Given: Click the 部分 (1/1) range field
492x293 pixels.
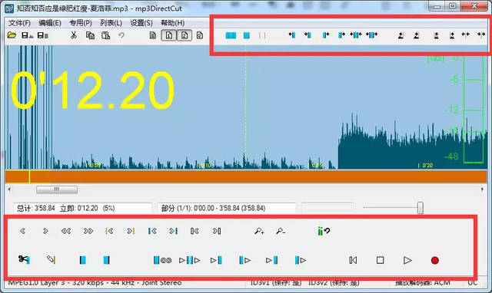Looking at the screenshot, I should pyautogui.click(x=227, y=208).
